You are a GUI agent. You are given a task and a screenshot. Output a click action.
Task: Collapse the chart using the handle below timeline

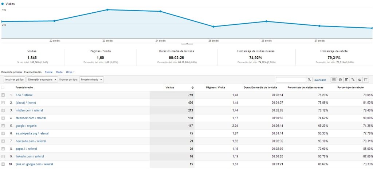pyautogui.click(x=187, y=44)
